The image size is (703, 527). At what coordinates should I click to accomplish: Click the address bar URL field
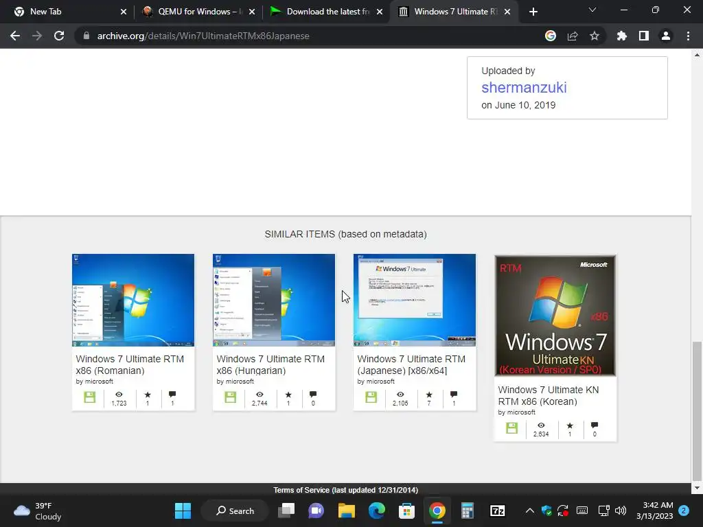click(x=310, y=36)
